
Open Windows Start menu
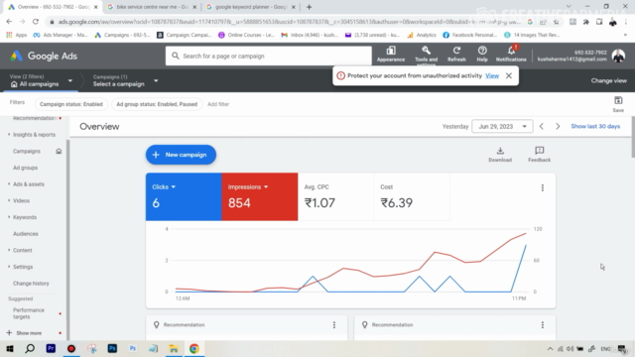[x=10, y=348]
